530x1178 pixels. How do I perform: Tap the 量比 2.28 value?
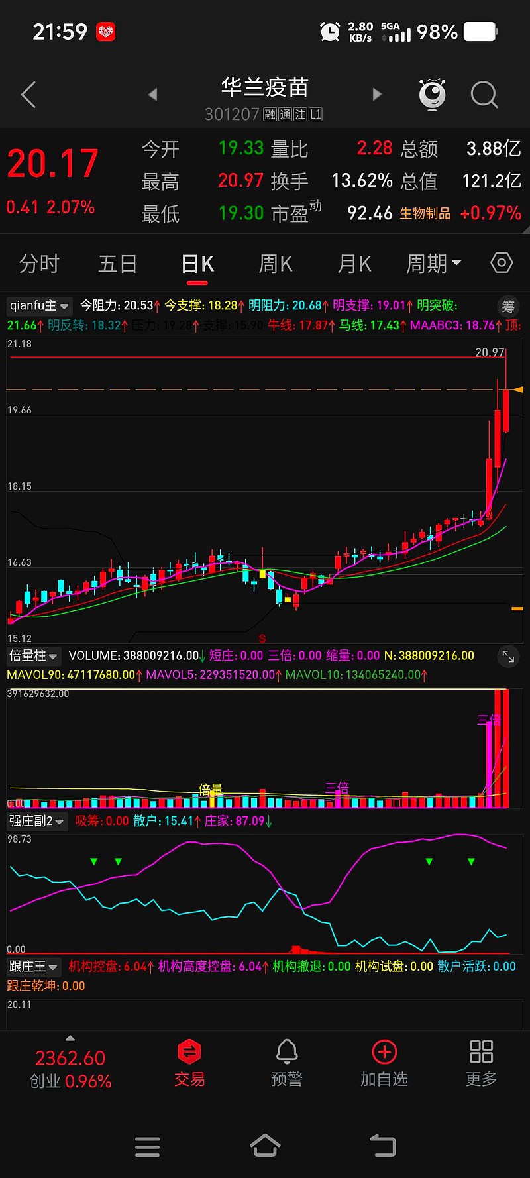374,148
